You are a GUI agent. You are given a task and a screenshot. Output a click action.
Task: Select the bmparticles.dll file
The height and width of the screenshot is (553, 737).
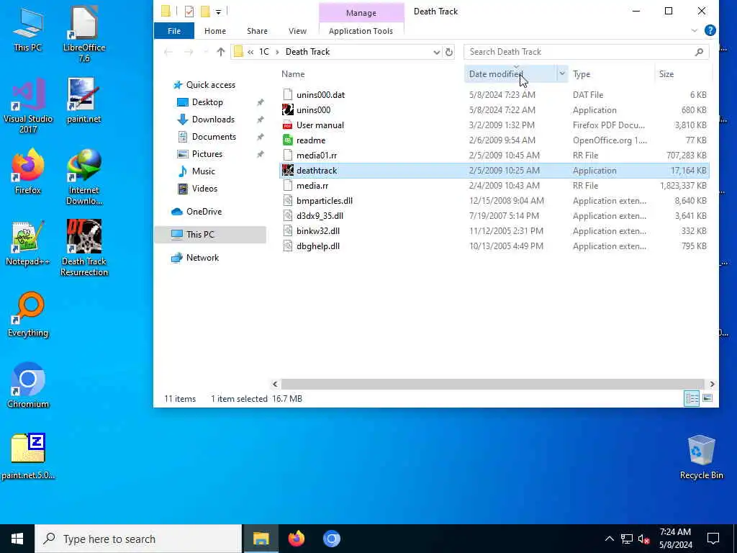[x=494, y=201]
